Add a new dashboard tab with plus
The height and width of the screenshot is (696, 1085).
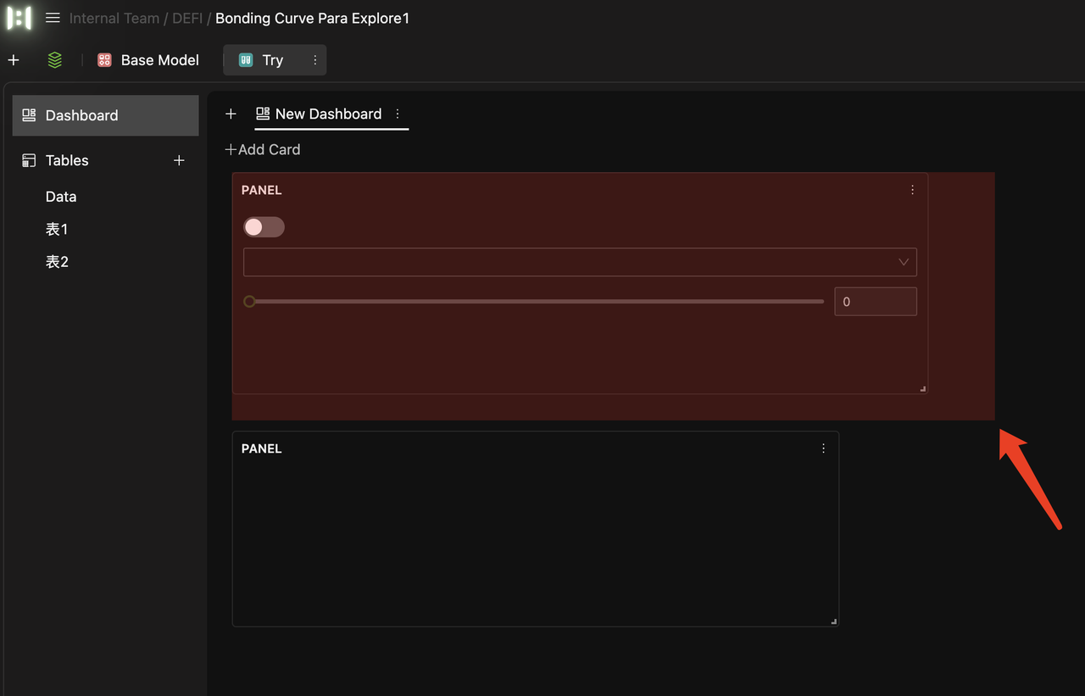click(231, 114)
